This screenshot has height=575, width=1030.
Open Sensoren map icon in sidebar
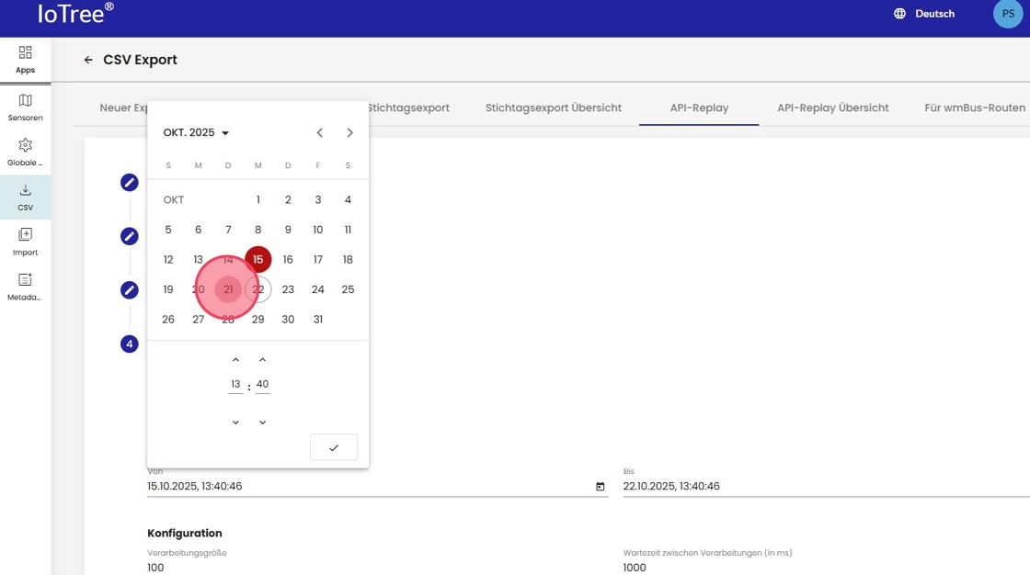click(25, 100)
